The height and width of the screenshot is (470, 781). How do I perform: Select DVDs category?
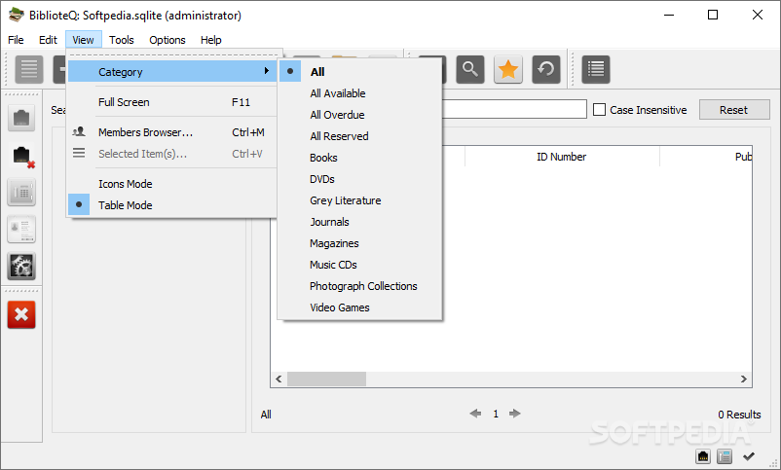[359, 179]
